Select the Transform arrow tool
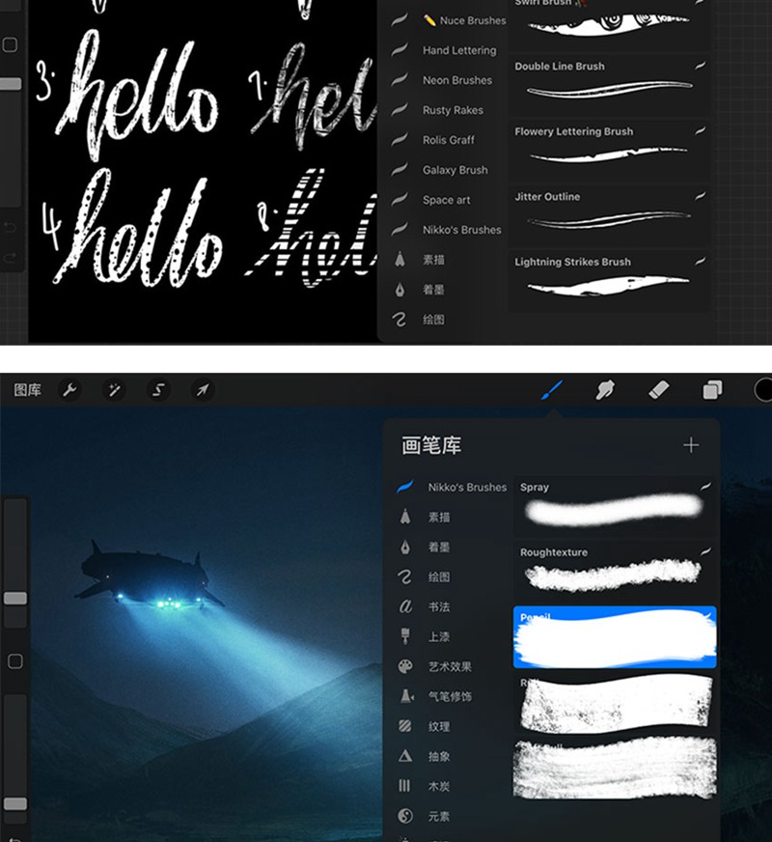Screen dimensions: 772x842 point(203,390)
